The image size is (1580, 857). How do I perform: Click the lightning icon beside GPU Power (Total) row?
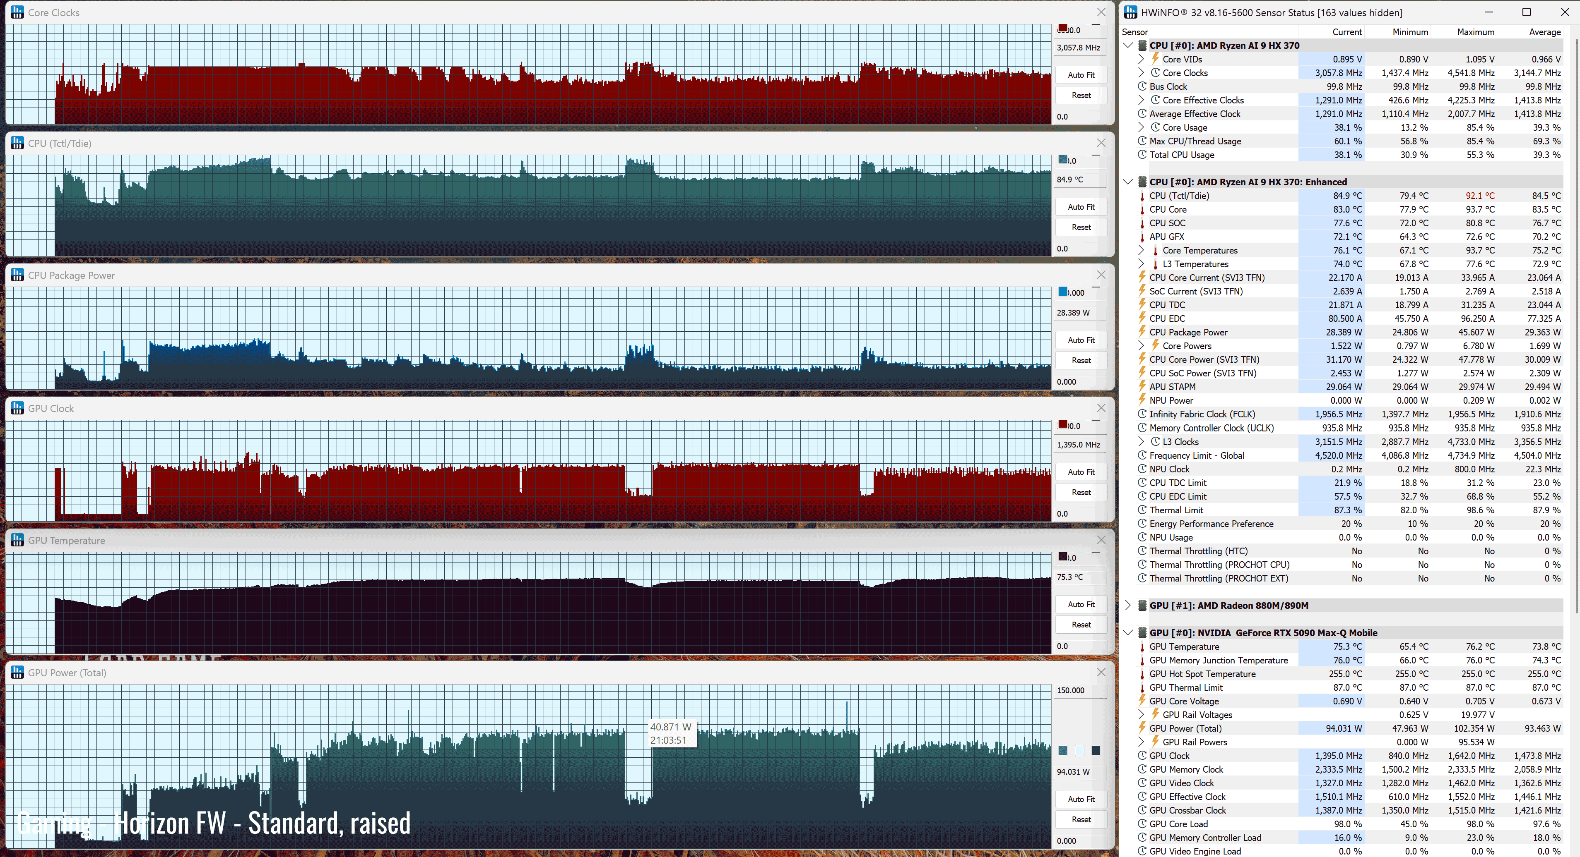(1142, 728)
